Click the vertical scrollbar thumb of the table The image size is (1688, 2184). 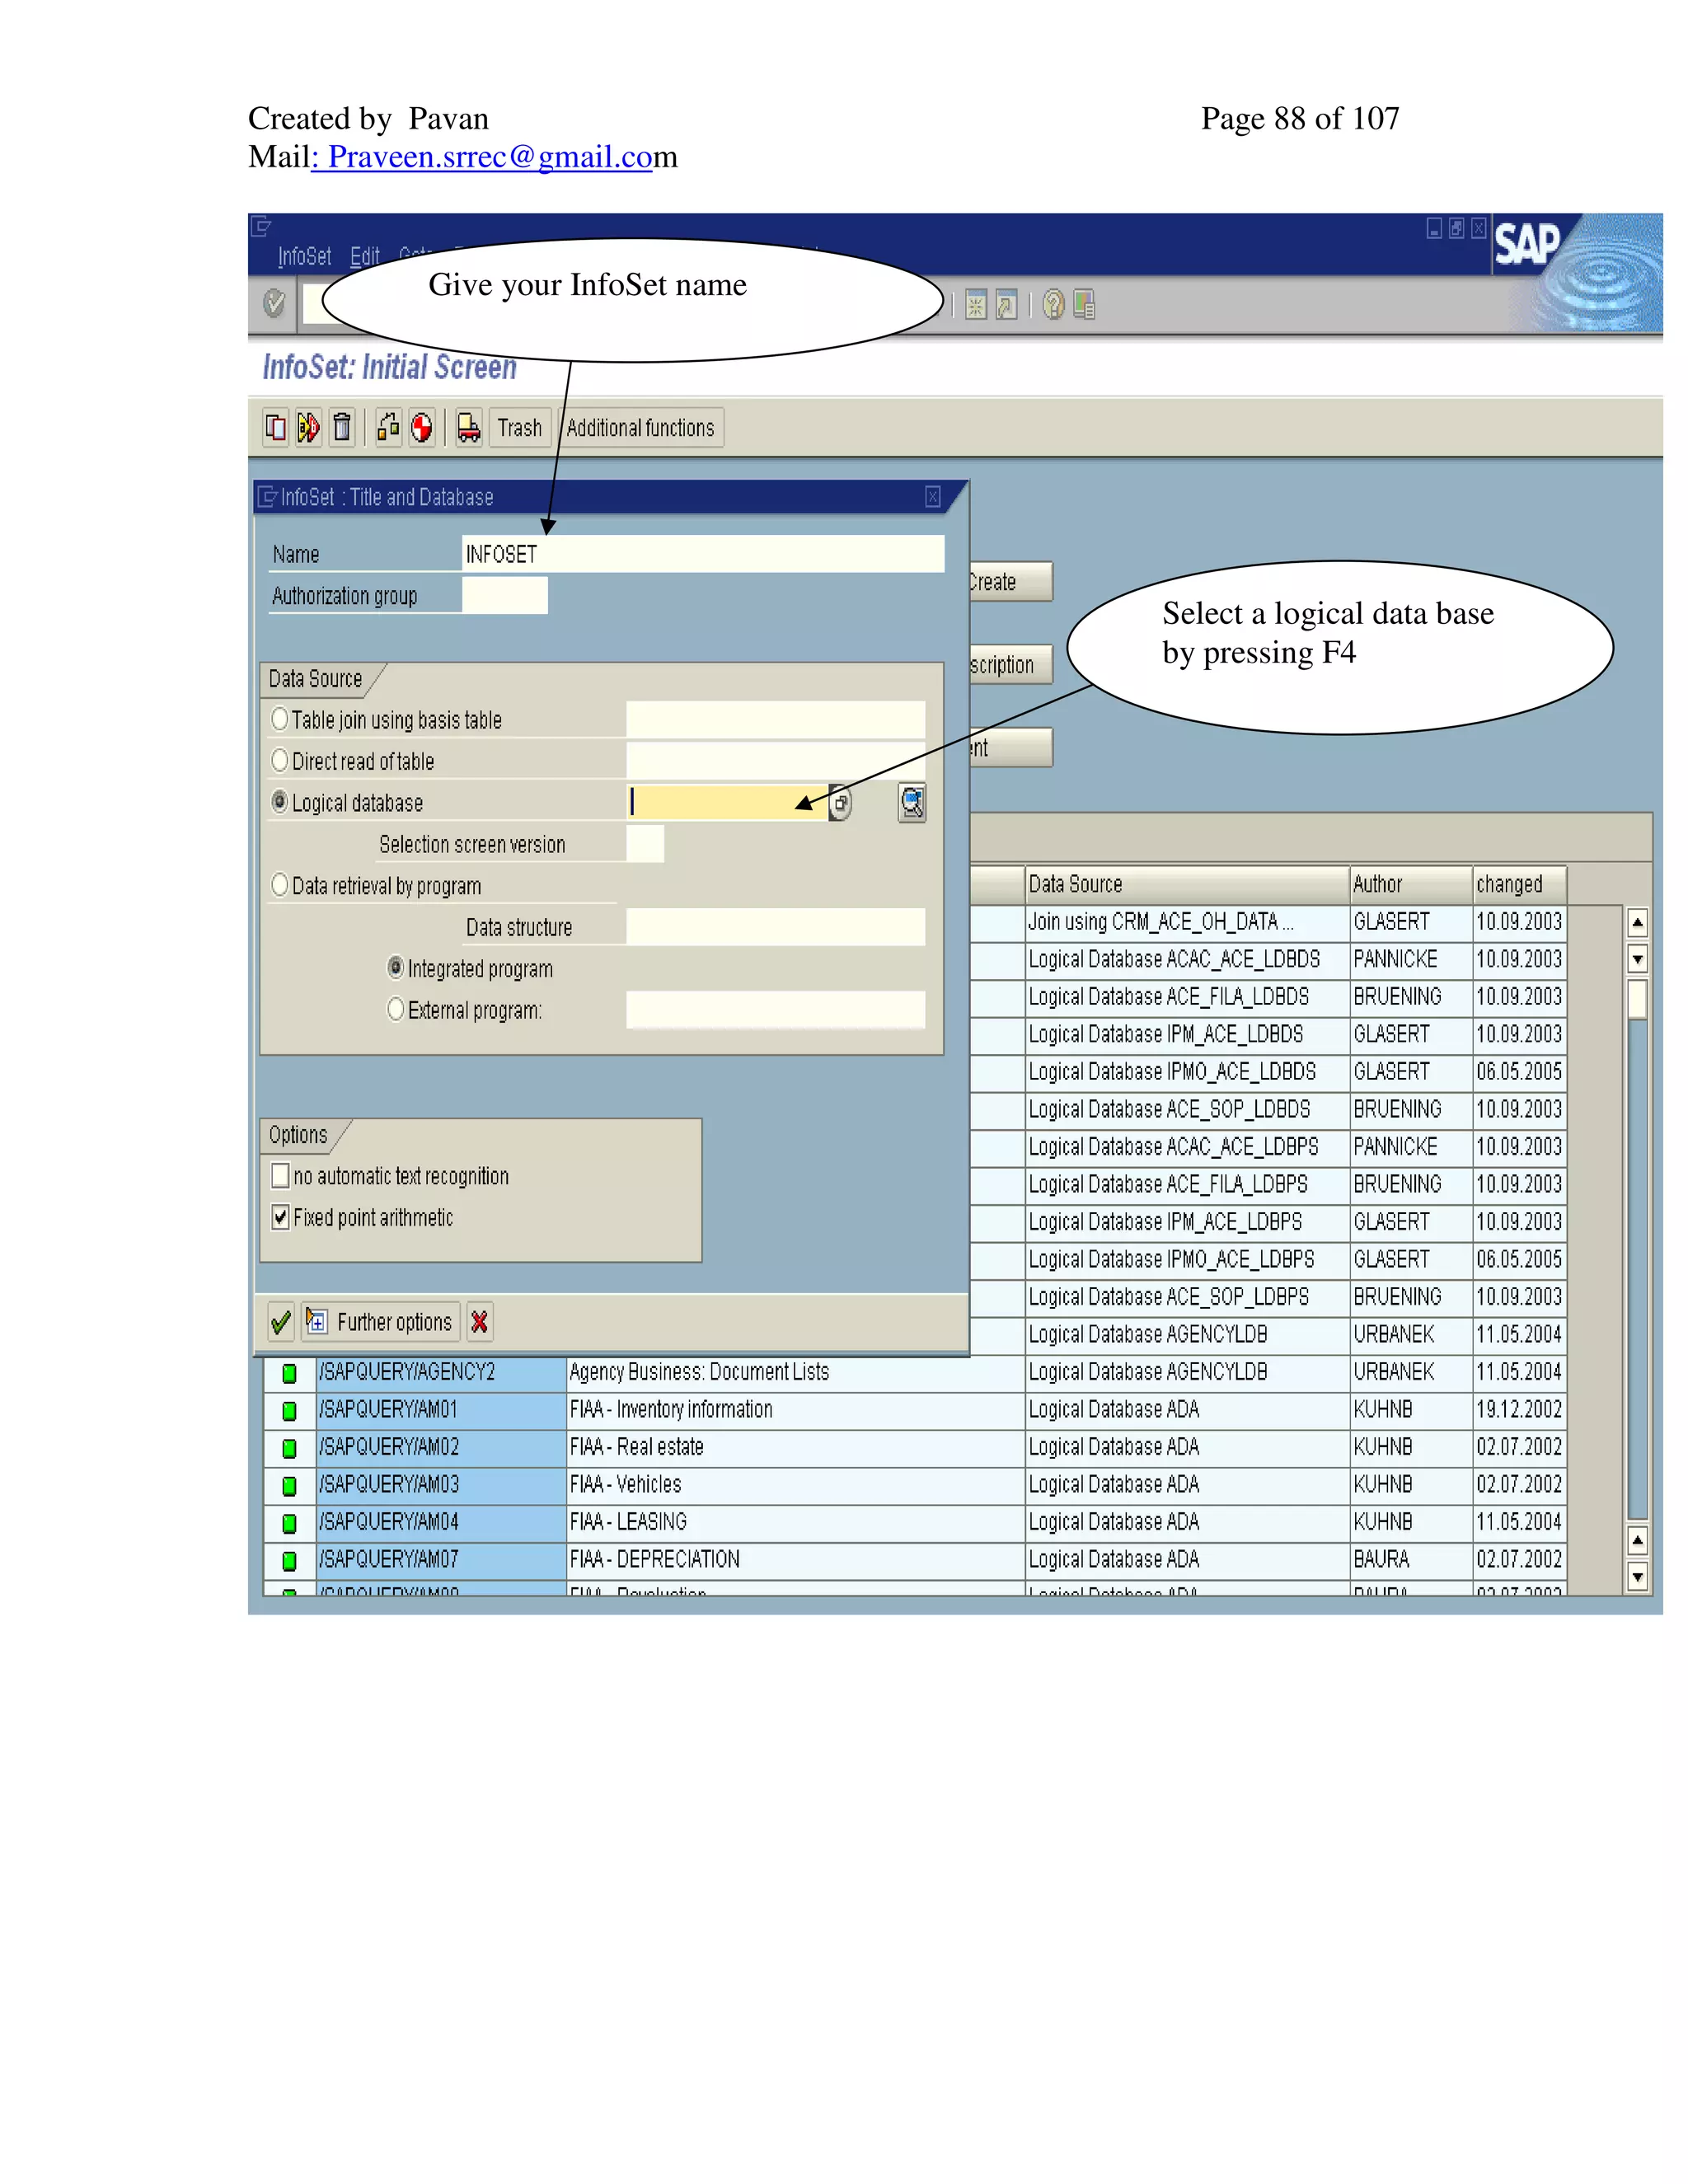point(1637,999)
